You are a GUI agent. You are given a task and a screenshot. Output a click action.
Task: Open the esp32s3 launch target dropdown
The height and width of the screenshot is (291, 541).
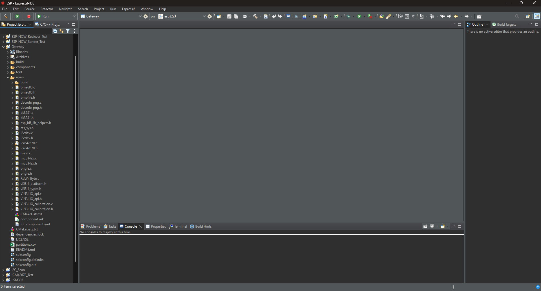click(x=204, y=16)
